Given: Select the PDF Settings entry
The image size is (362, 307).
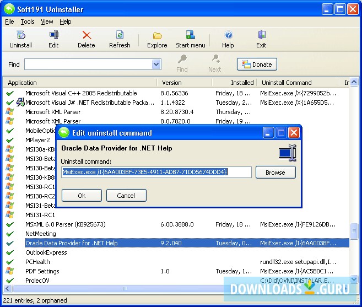Looking at the screenshot, I should (42, 271).
